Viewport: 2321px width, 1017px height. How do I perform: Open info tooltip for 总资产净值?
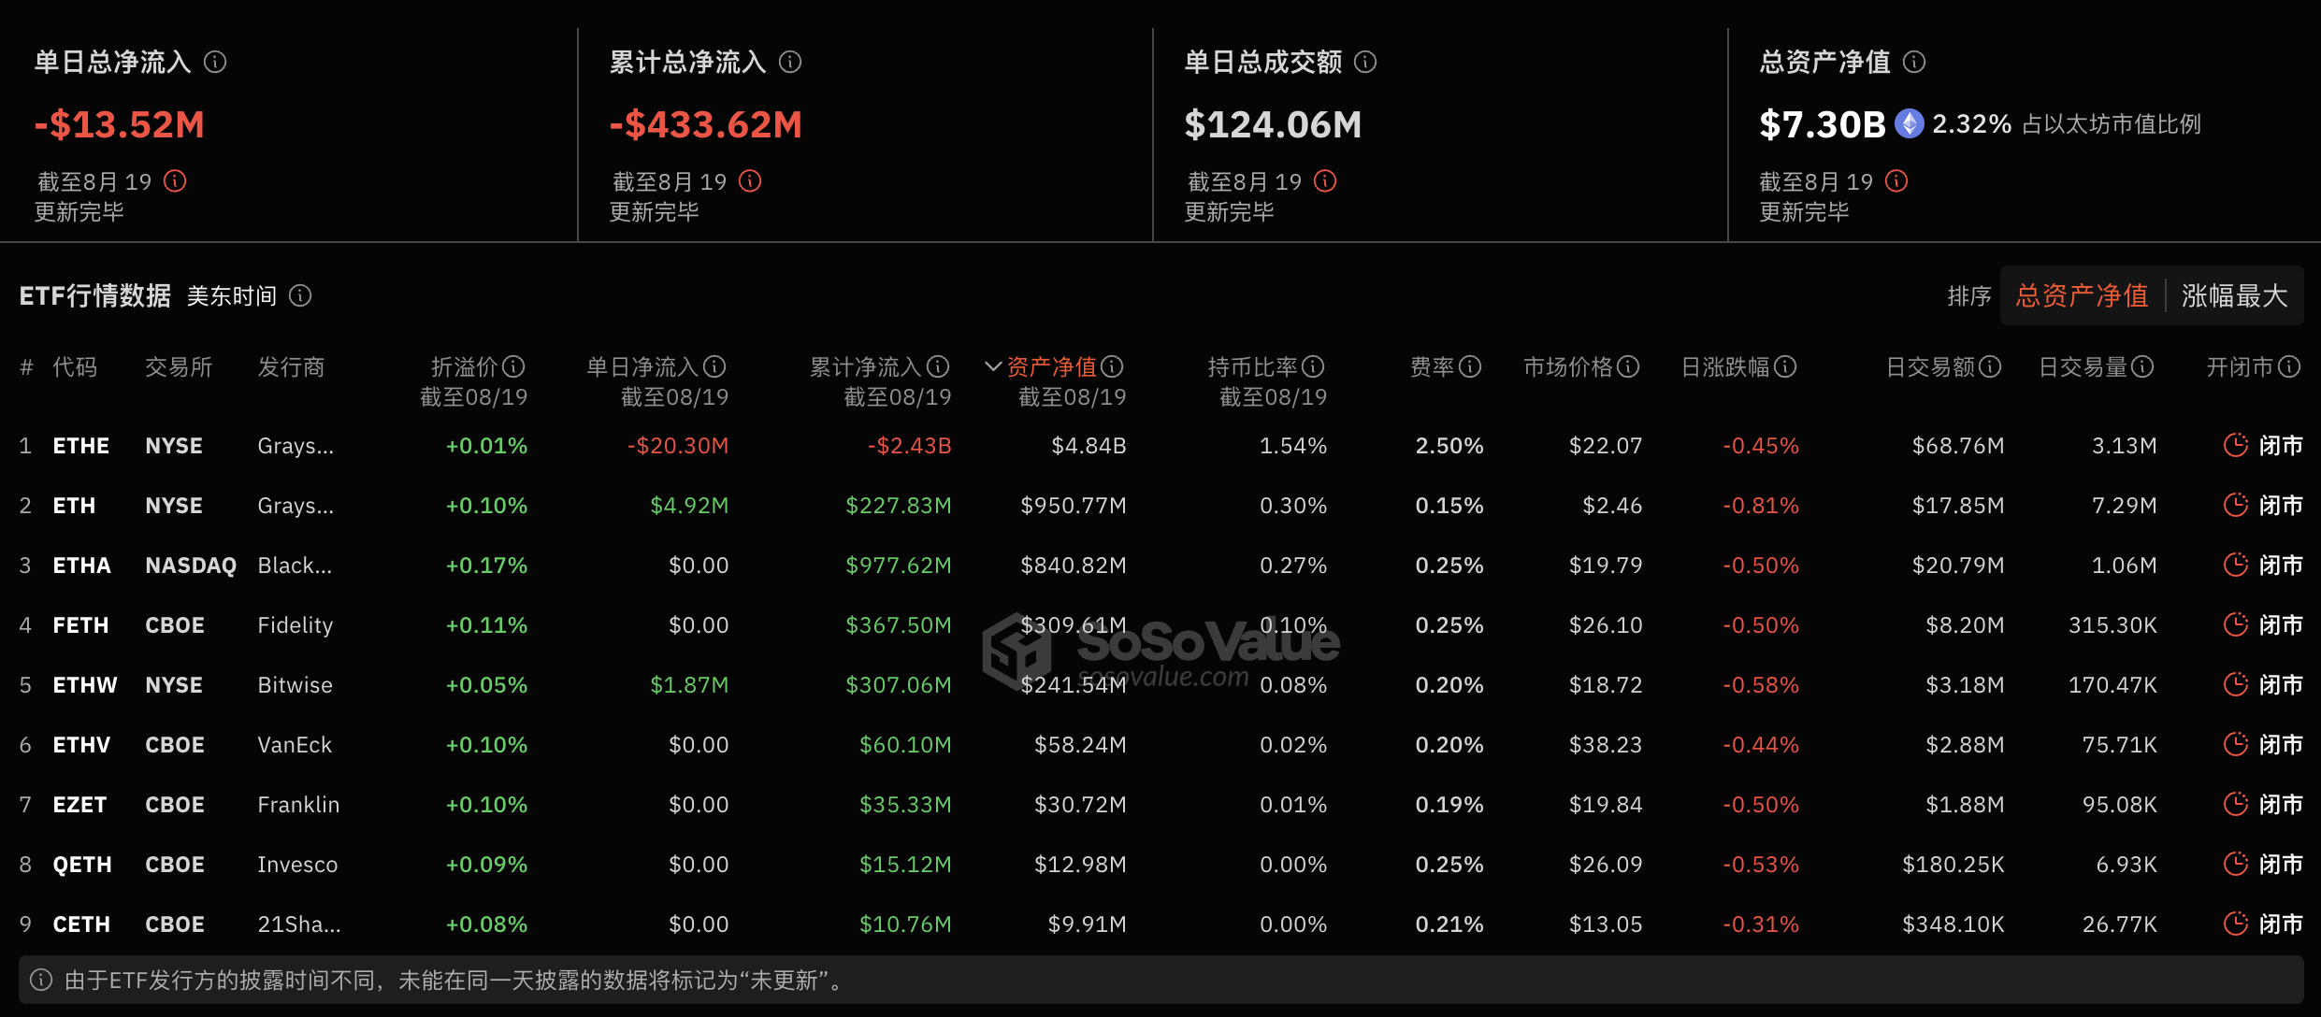pos(1915,63)
